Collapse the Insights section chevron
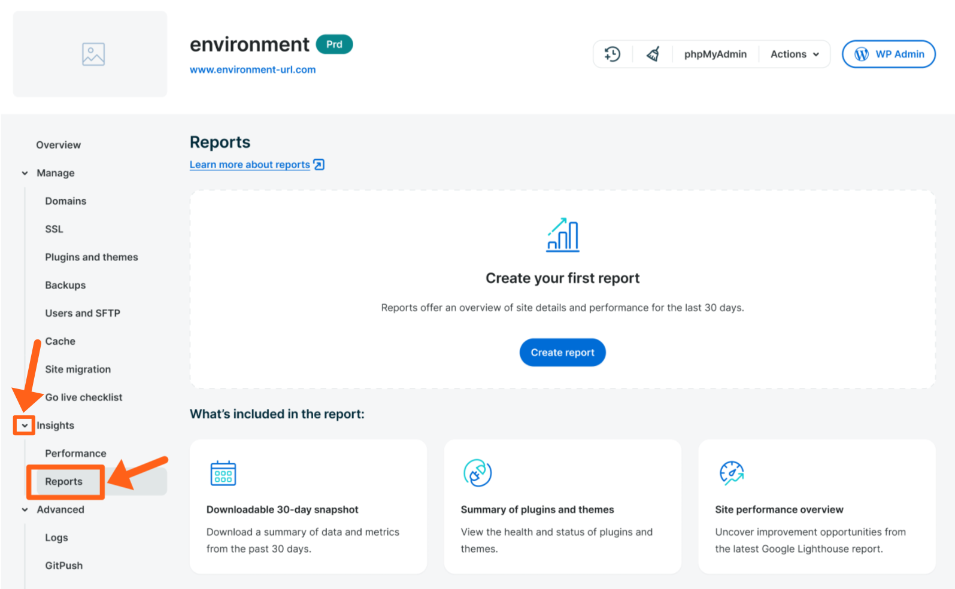This screenshot has height=589, width=955. point(25,426)
